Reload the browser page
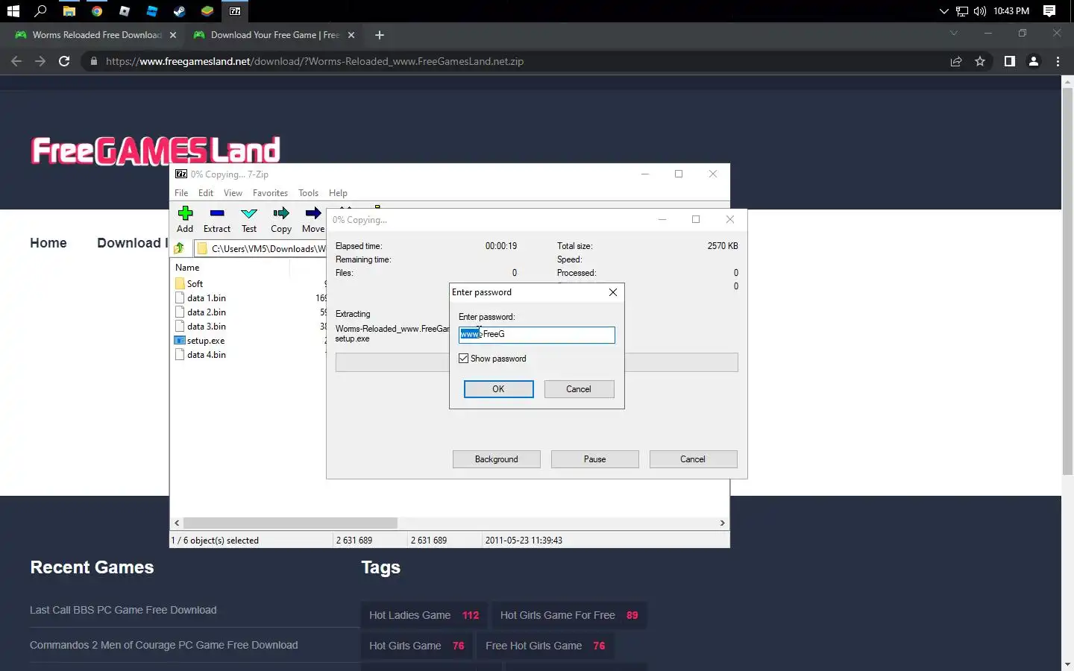 64,61
